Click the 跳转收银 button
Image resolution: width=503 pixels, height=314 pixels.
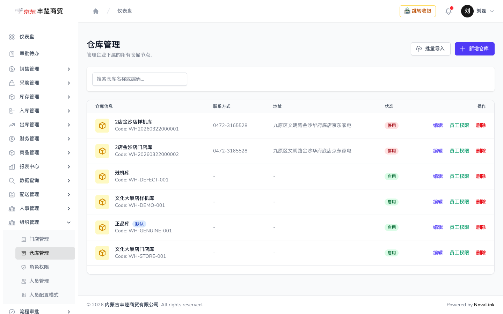418,11
